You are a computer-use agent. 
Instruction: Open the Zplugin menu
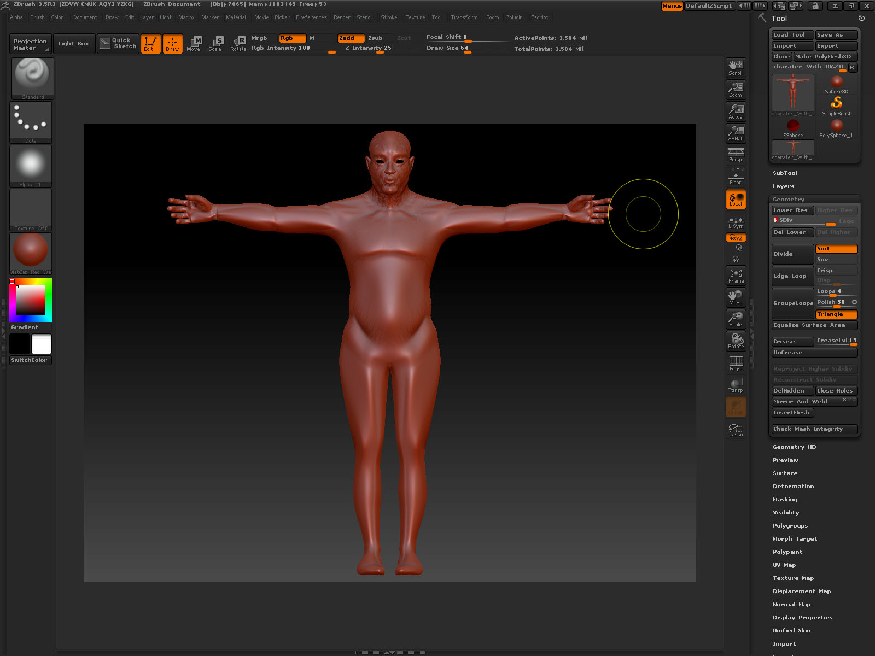pyautogui.click(x=514, y=17)
